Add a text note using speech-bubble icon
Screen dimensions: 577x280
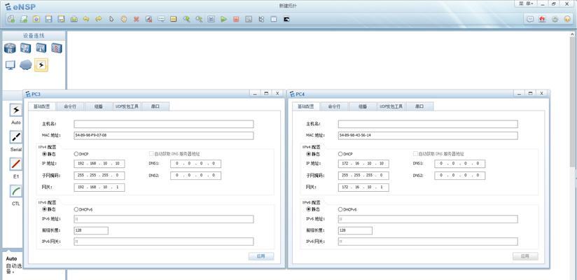point(161,19)
